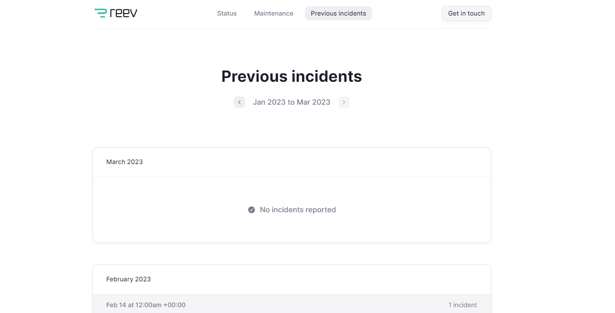Screen dimensions: 615x313
Task: Click the Previous incidents page heading
Action: [291, 76]
